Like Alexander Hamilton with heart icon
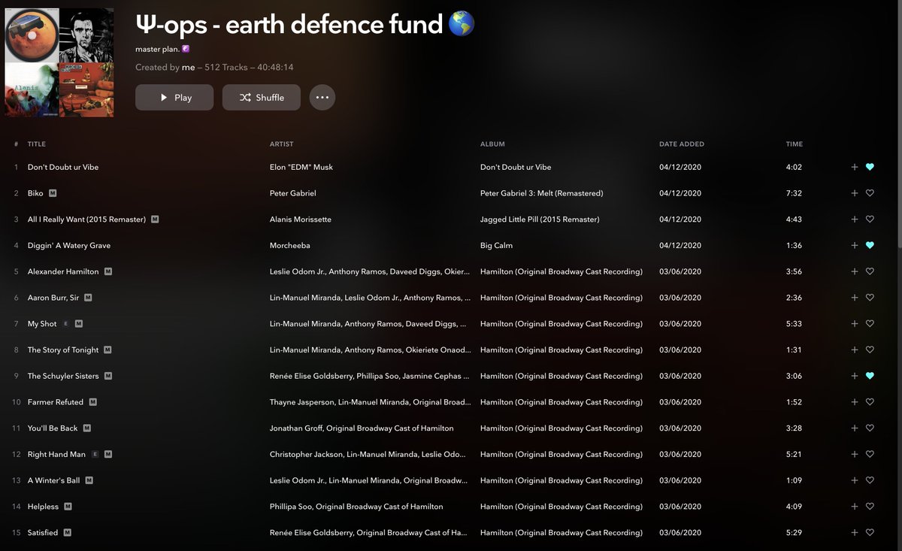This screenshot has width=902, height=551. pyautogui.click(x=870, y=271)
